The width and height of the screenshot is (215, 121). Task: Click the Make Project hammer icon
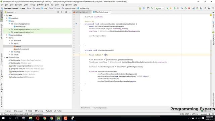pos(152,8)
